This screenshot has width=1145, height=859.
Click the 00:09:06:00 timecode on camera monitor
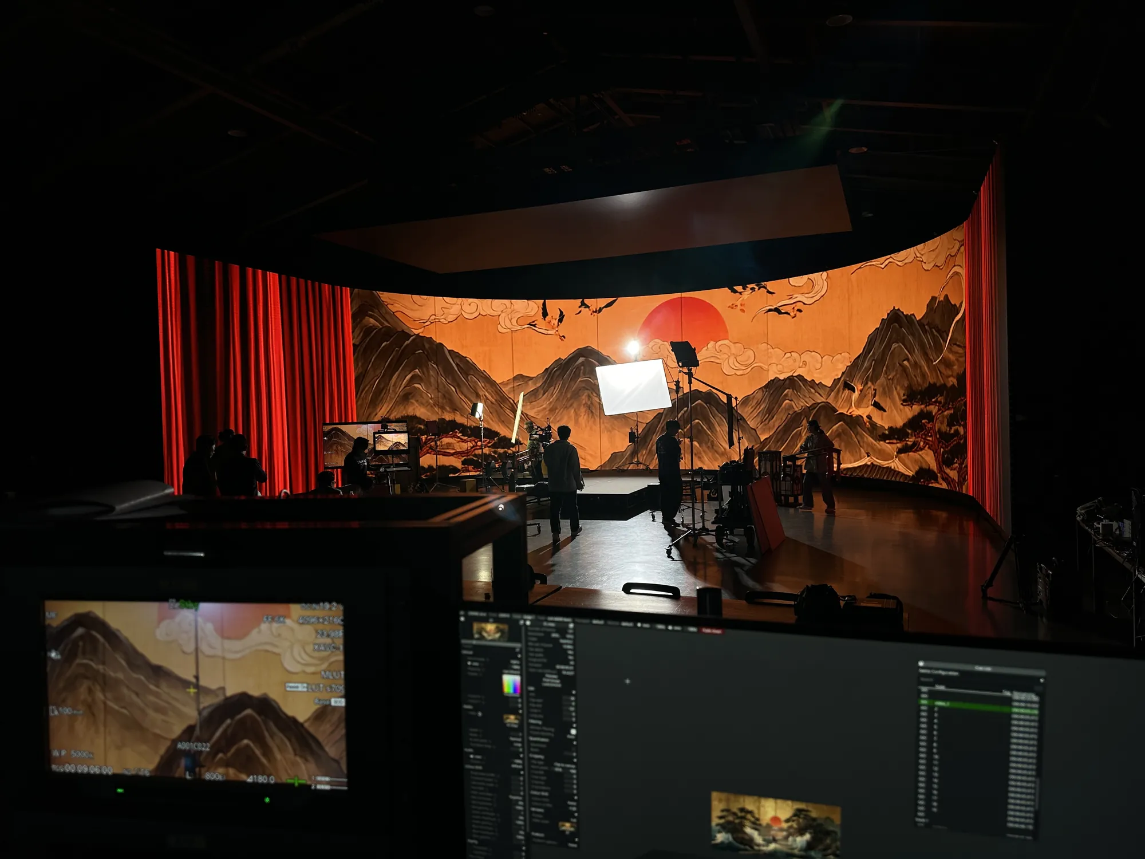[x=87, y=769]
